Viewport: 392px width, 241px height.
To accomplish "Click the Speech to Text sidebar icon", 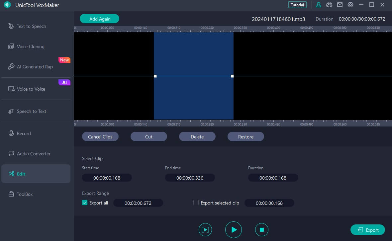I will [x=11, y=111].
